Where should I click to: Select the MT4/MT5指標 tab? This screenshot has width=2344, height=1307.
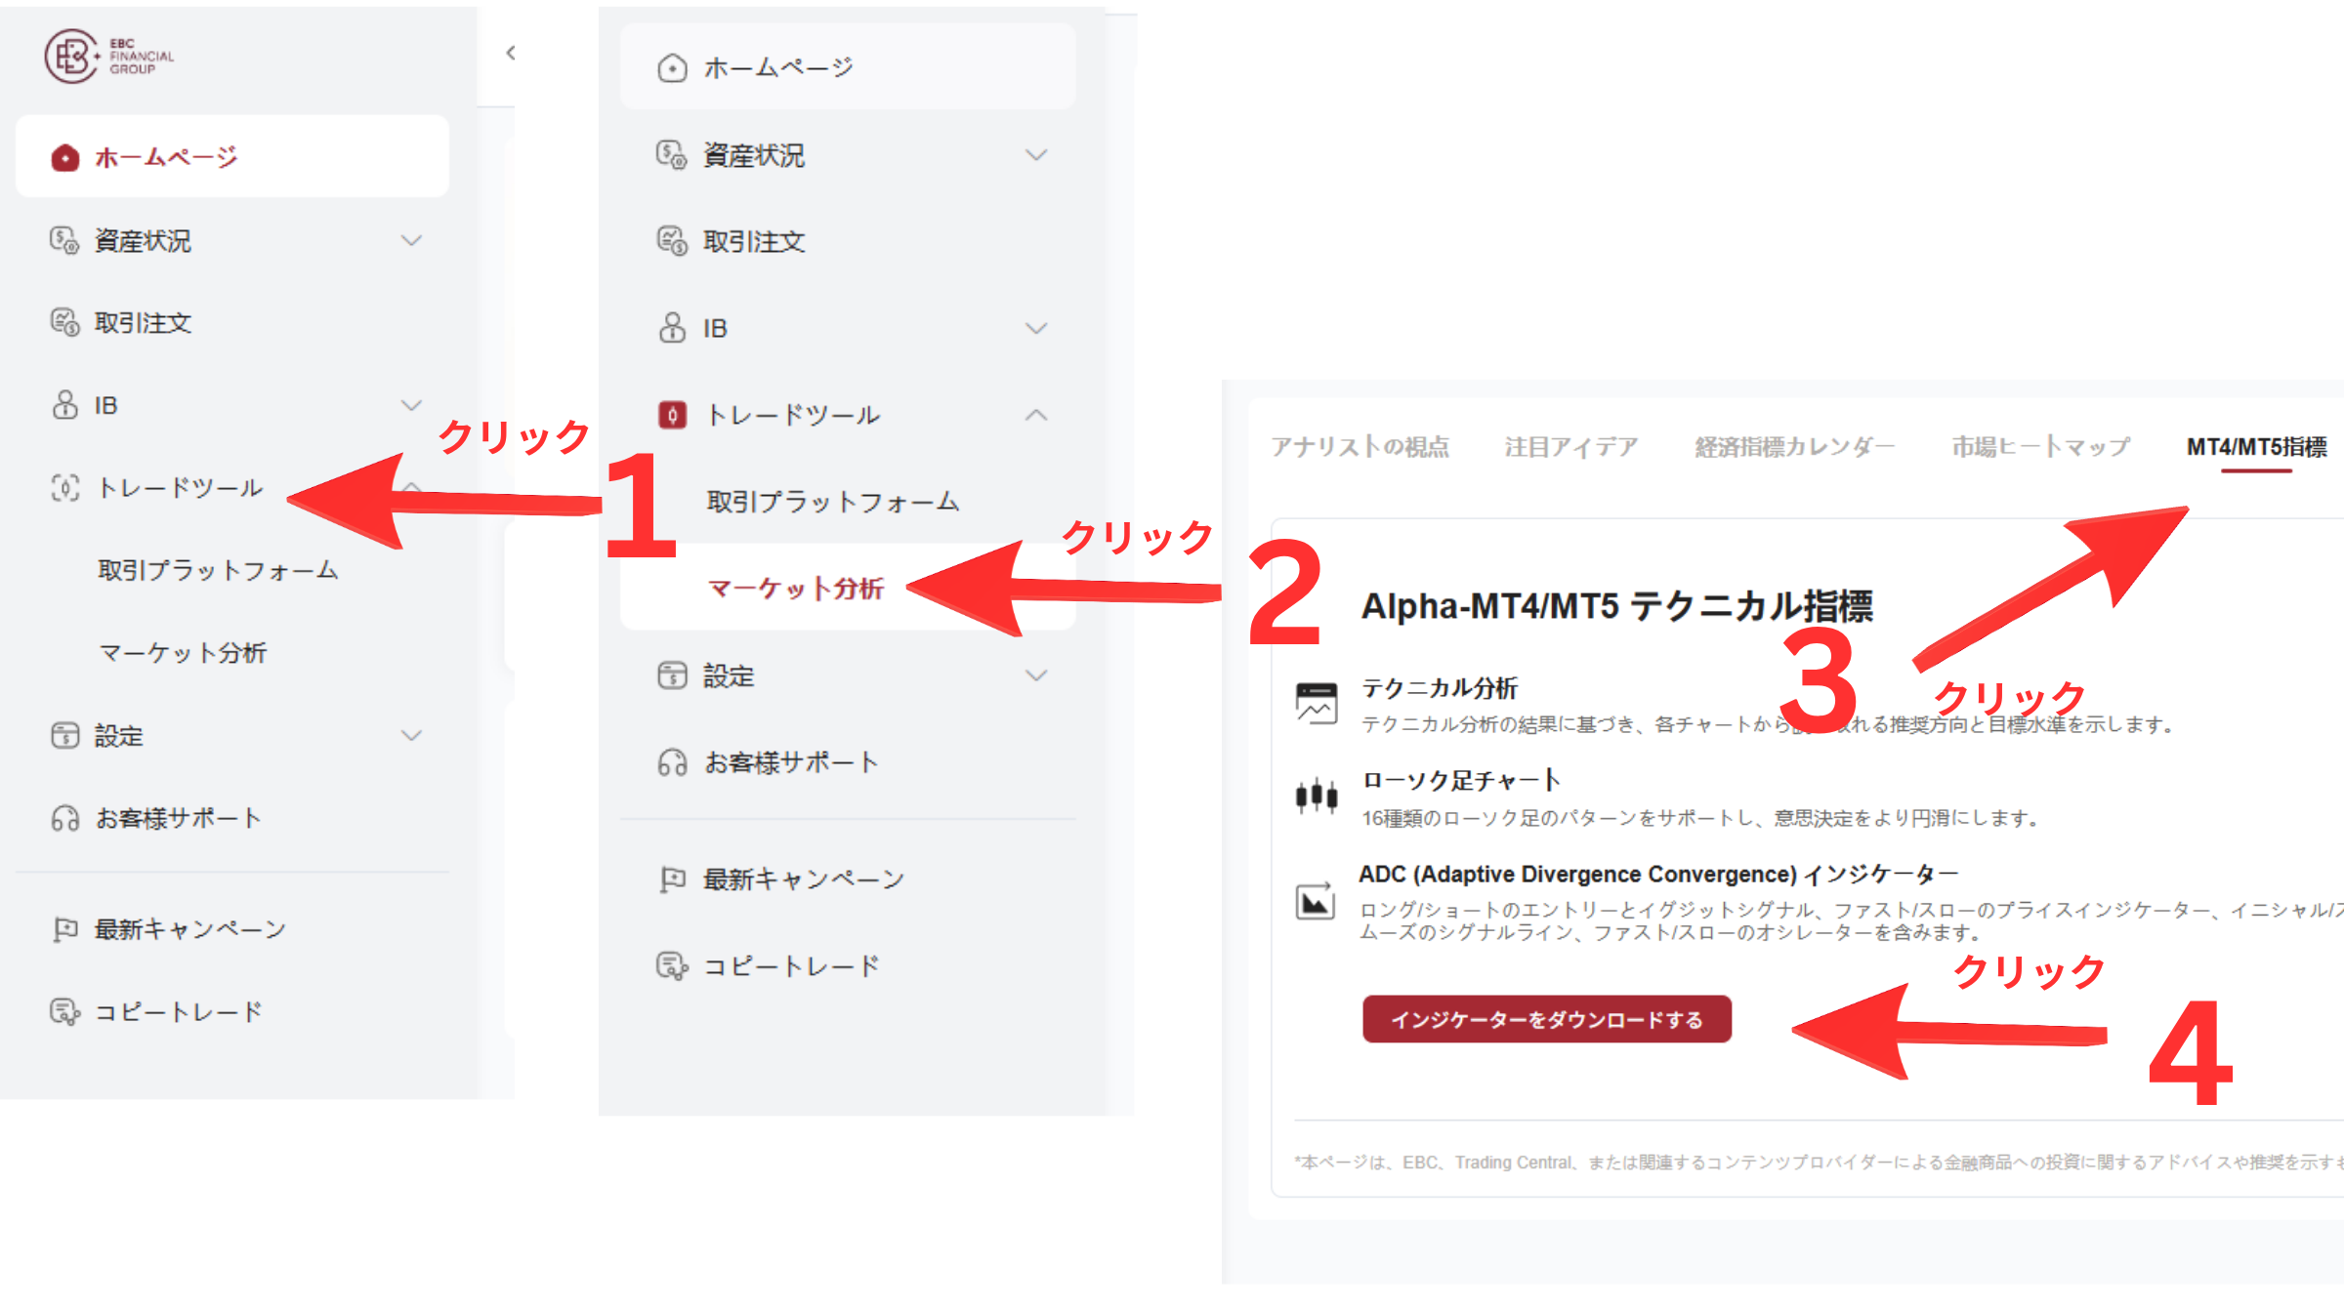tap(2257, 447)
